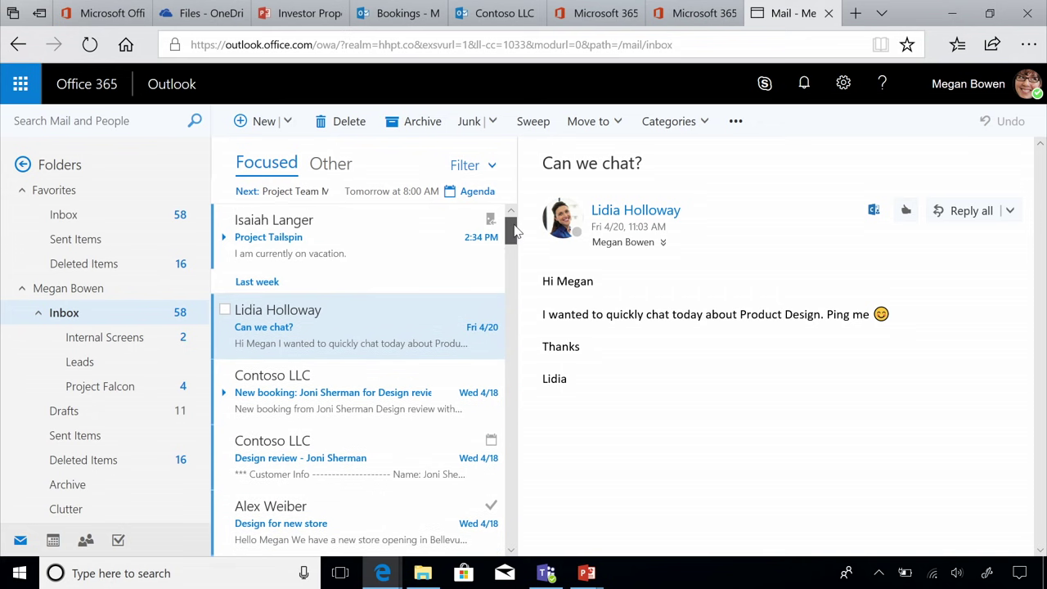Open the Filter dropdown
Screen dimensions: 1047x589
473,165
